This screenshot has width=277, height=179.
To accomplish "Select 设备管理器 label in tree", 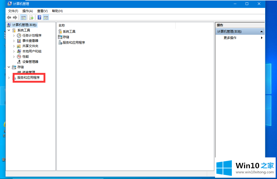I will click(x=30, y=62).
